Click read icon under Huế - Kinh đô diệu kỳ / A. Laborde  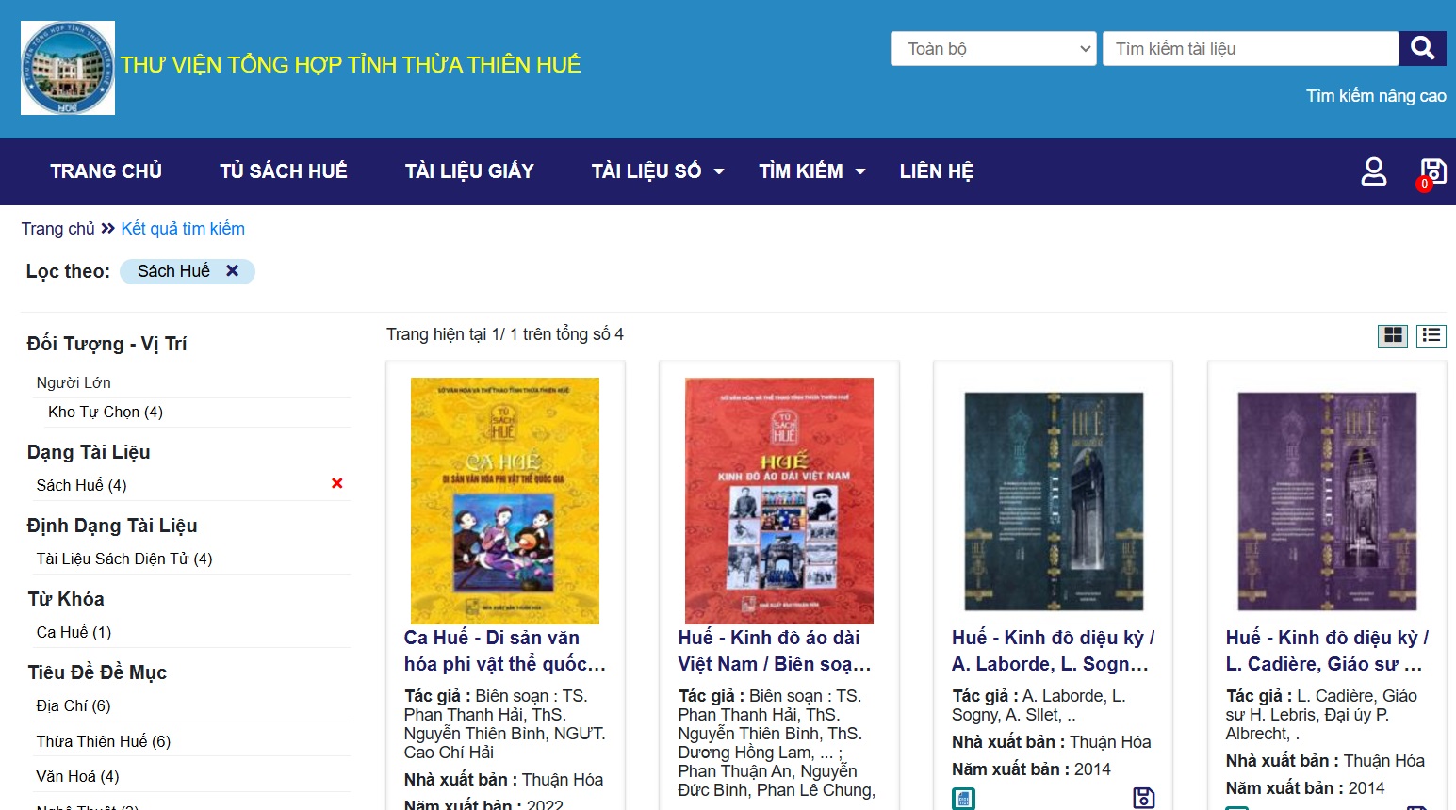tap(963, 800)
